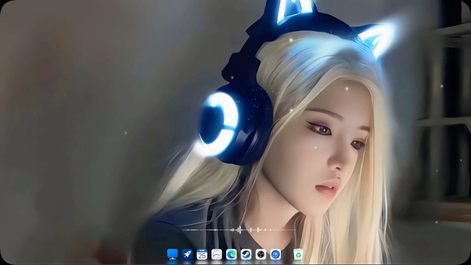This screenshot has height=265, width=471.
Task: Launch the rocket launcher app
Action: [187, 254]
